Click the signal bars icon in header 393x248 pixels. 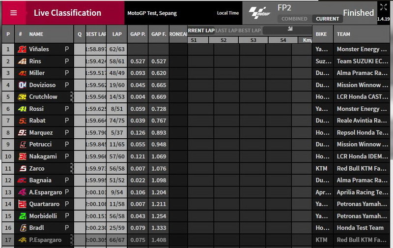click(290, 29)
